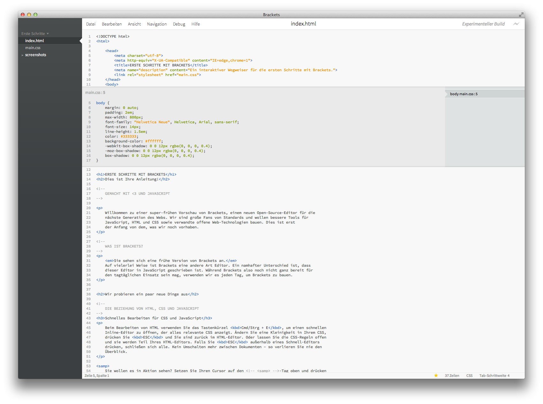Expand the screenshots folder
This screenshot has width=543, height=404.
35,55
